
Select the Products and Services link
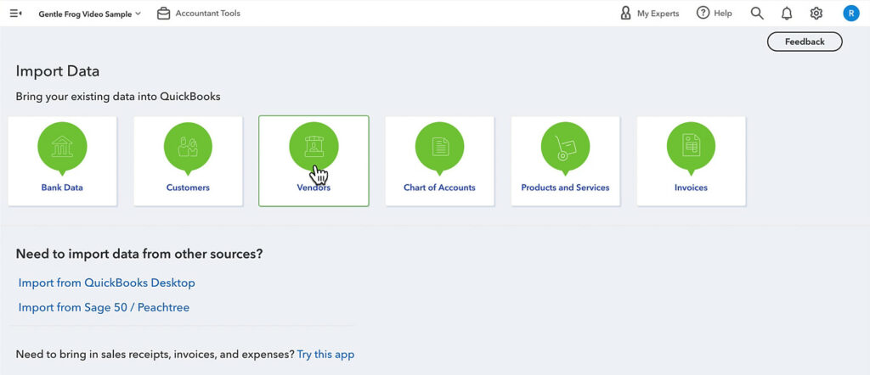pyautogui.click(x=565, y=187)
